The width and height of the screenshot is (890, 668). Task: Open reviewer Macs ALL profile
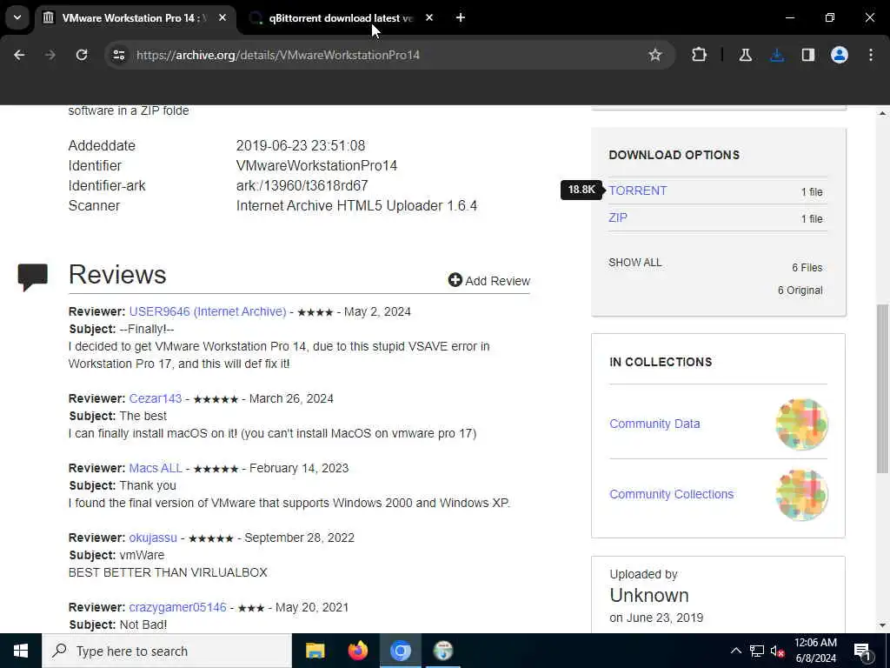(156, 468)
